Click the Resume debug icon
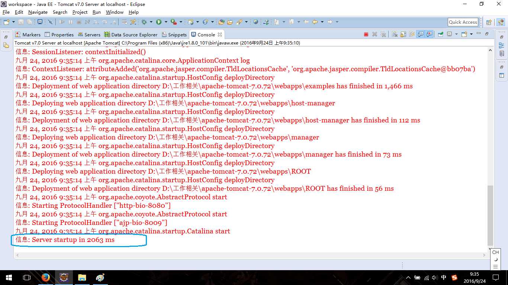 point(62,22)
